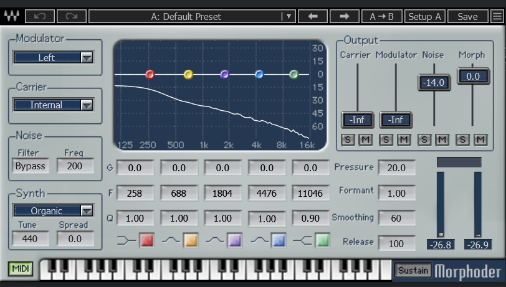Click the A→B copy button
Screen dimensions: 506x287
point(382,16)
